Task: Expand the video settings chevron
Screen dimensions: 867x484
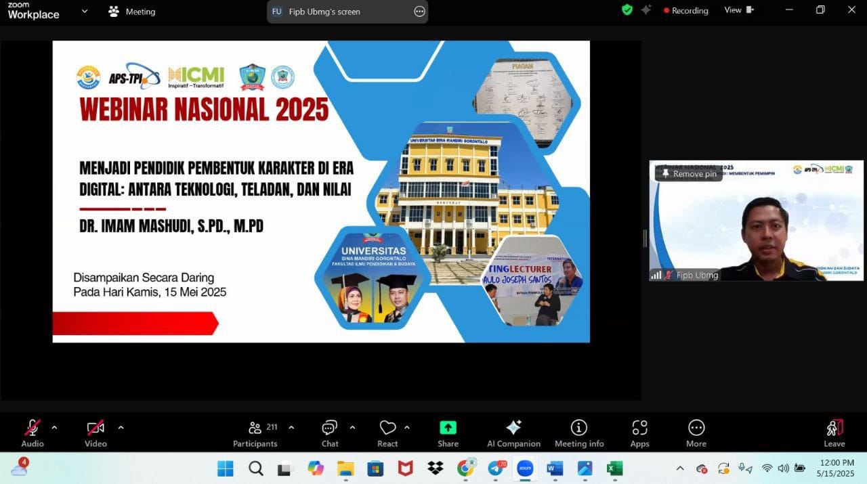Action: pyautogui.click(x=121, y=428)
